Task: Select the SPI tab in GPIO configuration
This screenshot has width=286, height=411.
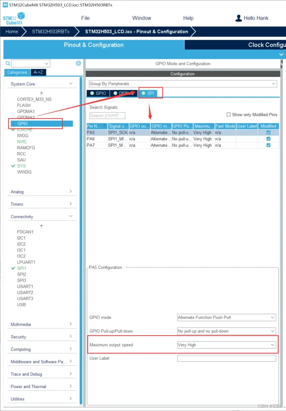Action: [148, 93]
